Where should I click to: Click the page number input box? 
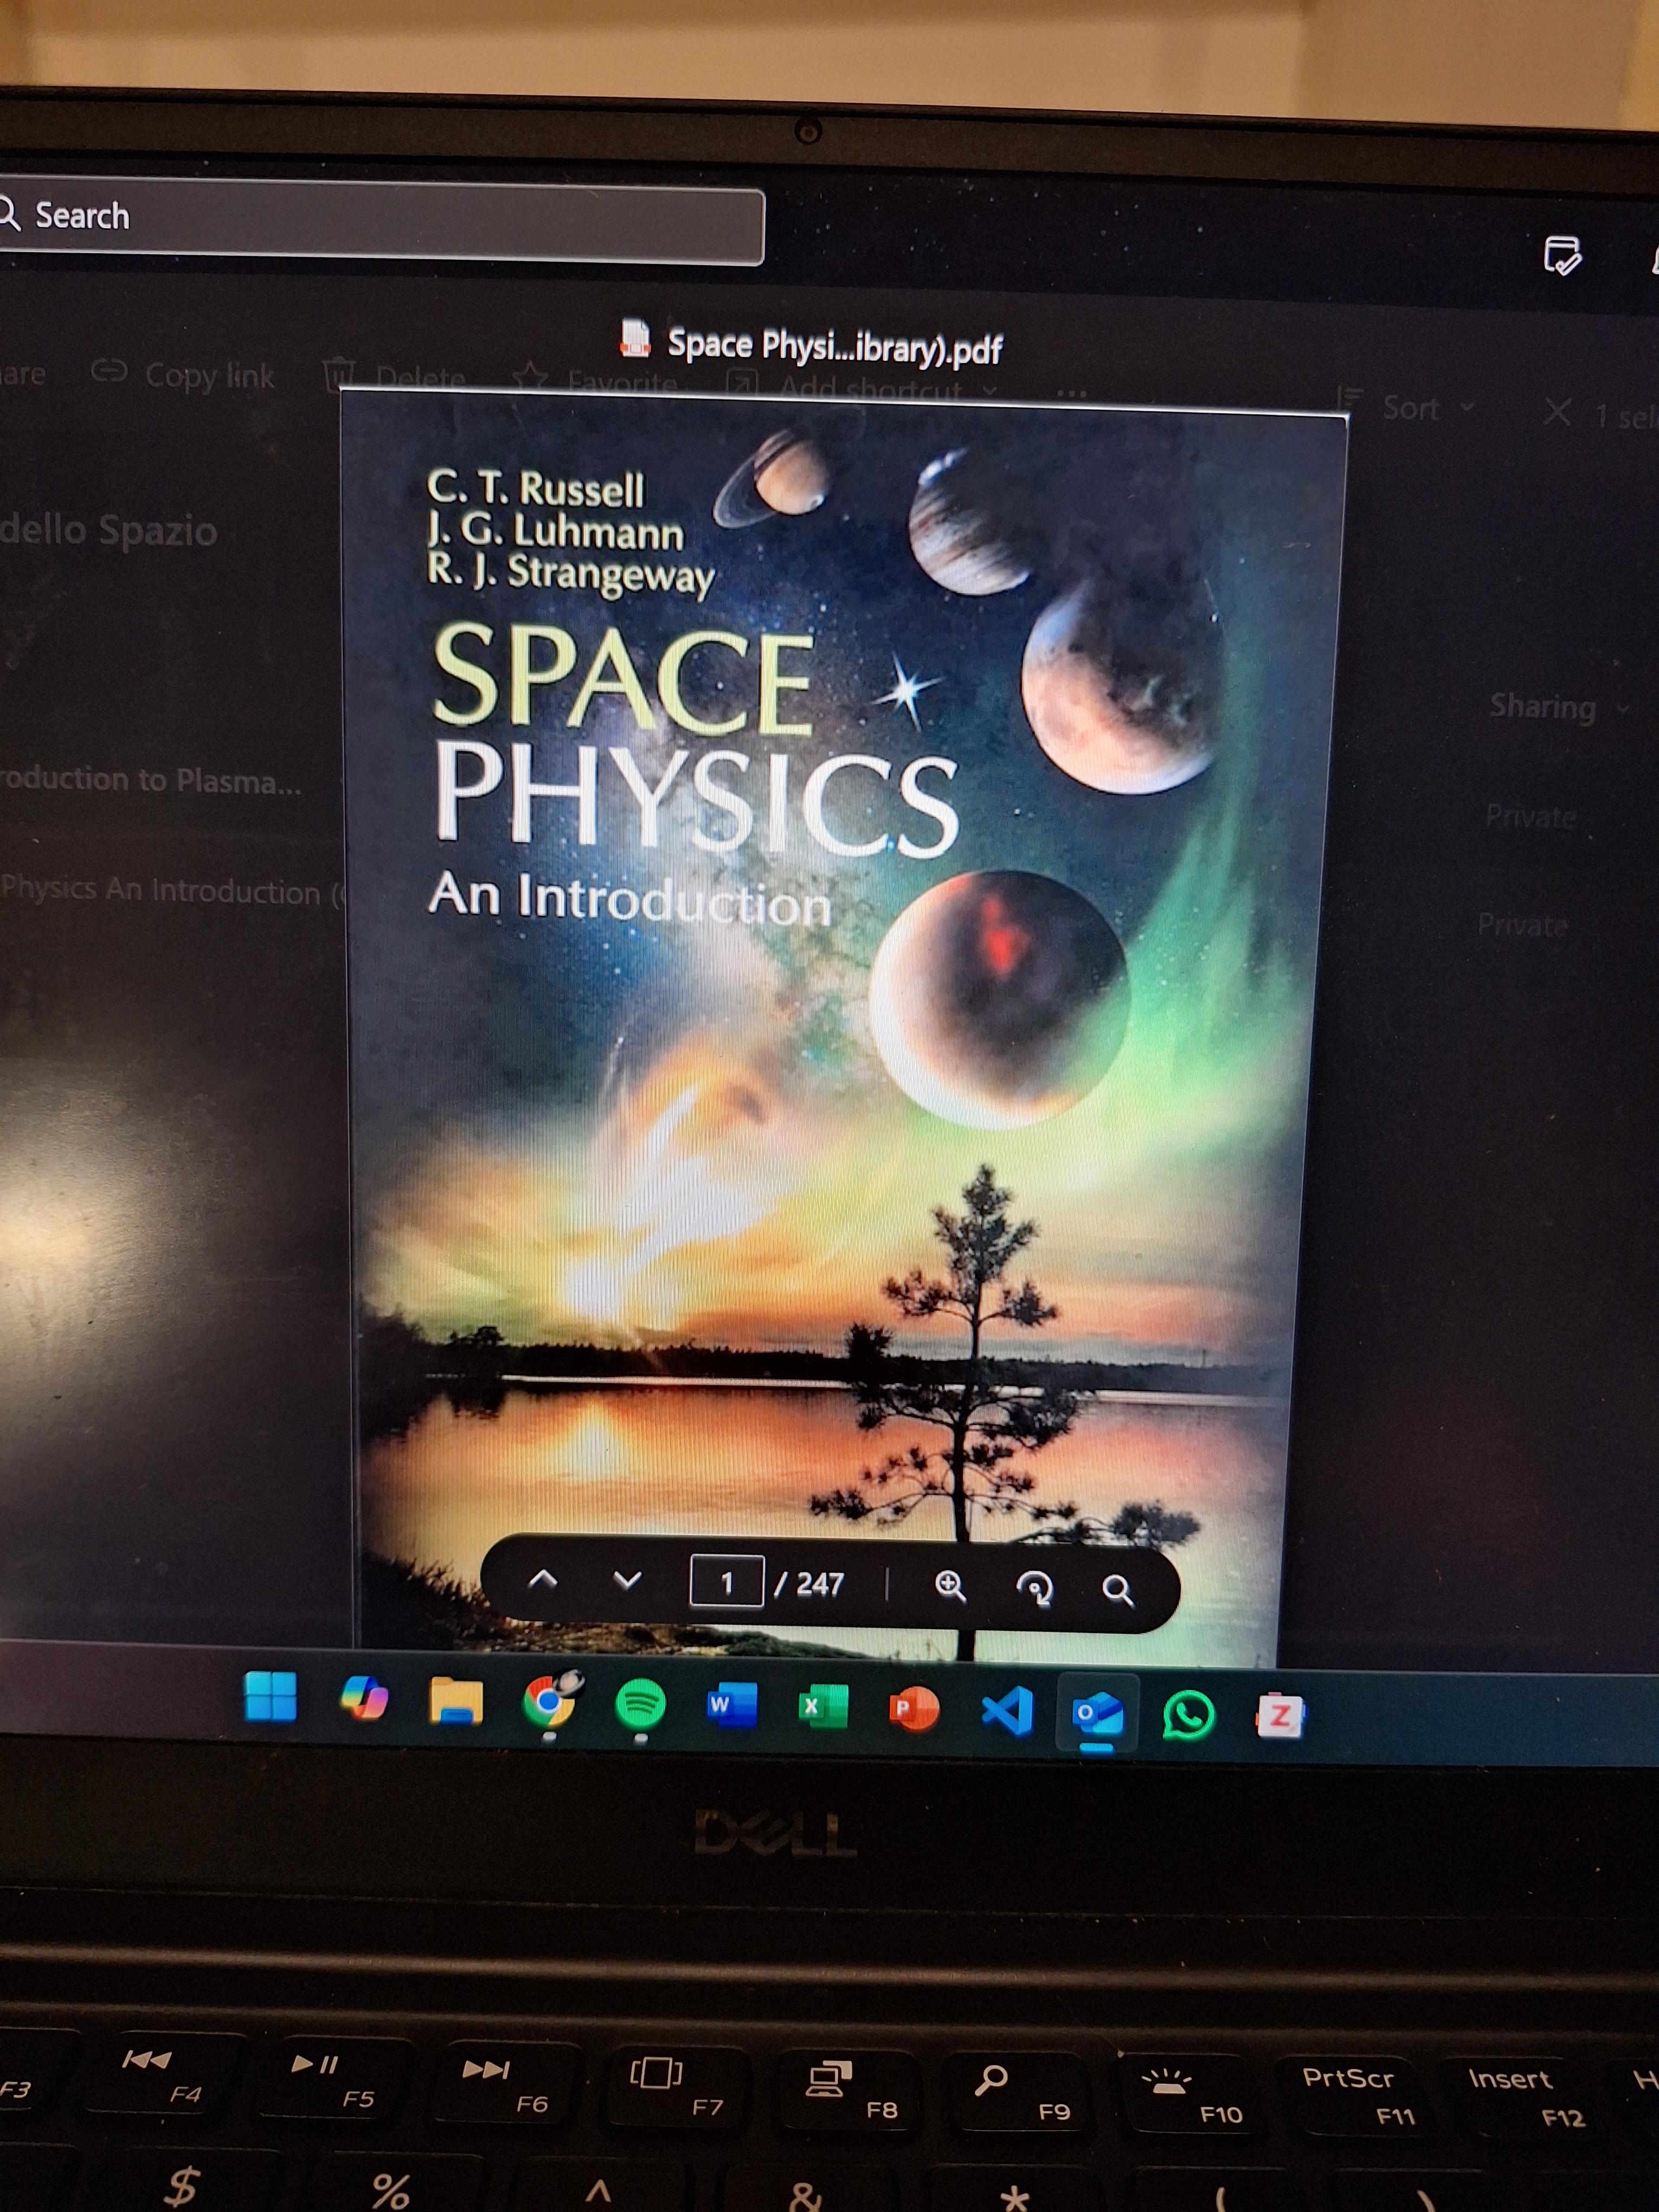pos(727,1582)
